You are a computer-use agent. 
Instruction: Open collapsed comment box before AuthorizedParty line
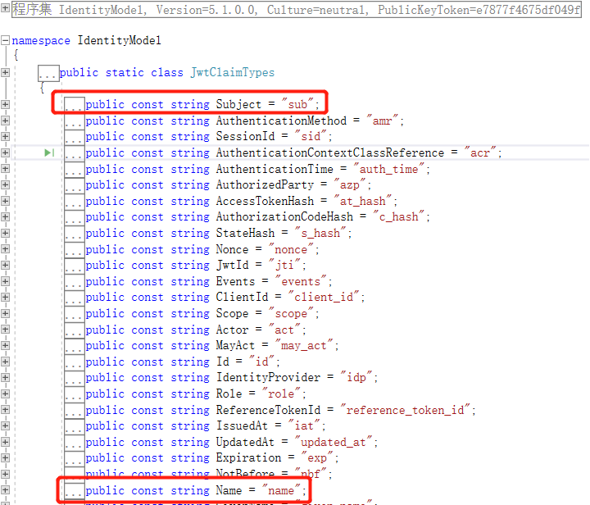[74, 185]
